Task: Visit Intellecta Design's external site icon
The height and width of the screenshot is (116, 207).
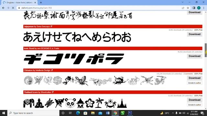Action: click(x=52, y=70)
